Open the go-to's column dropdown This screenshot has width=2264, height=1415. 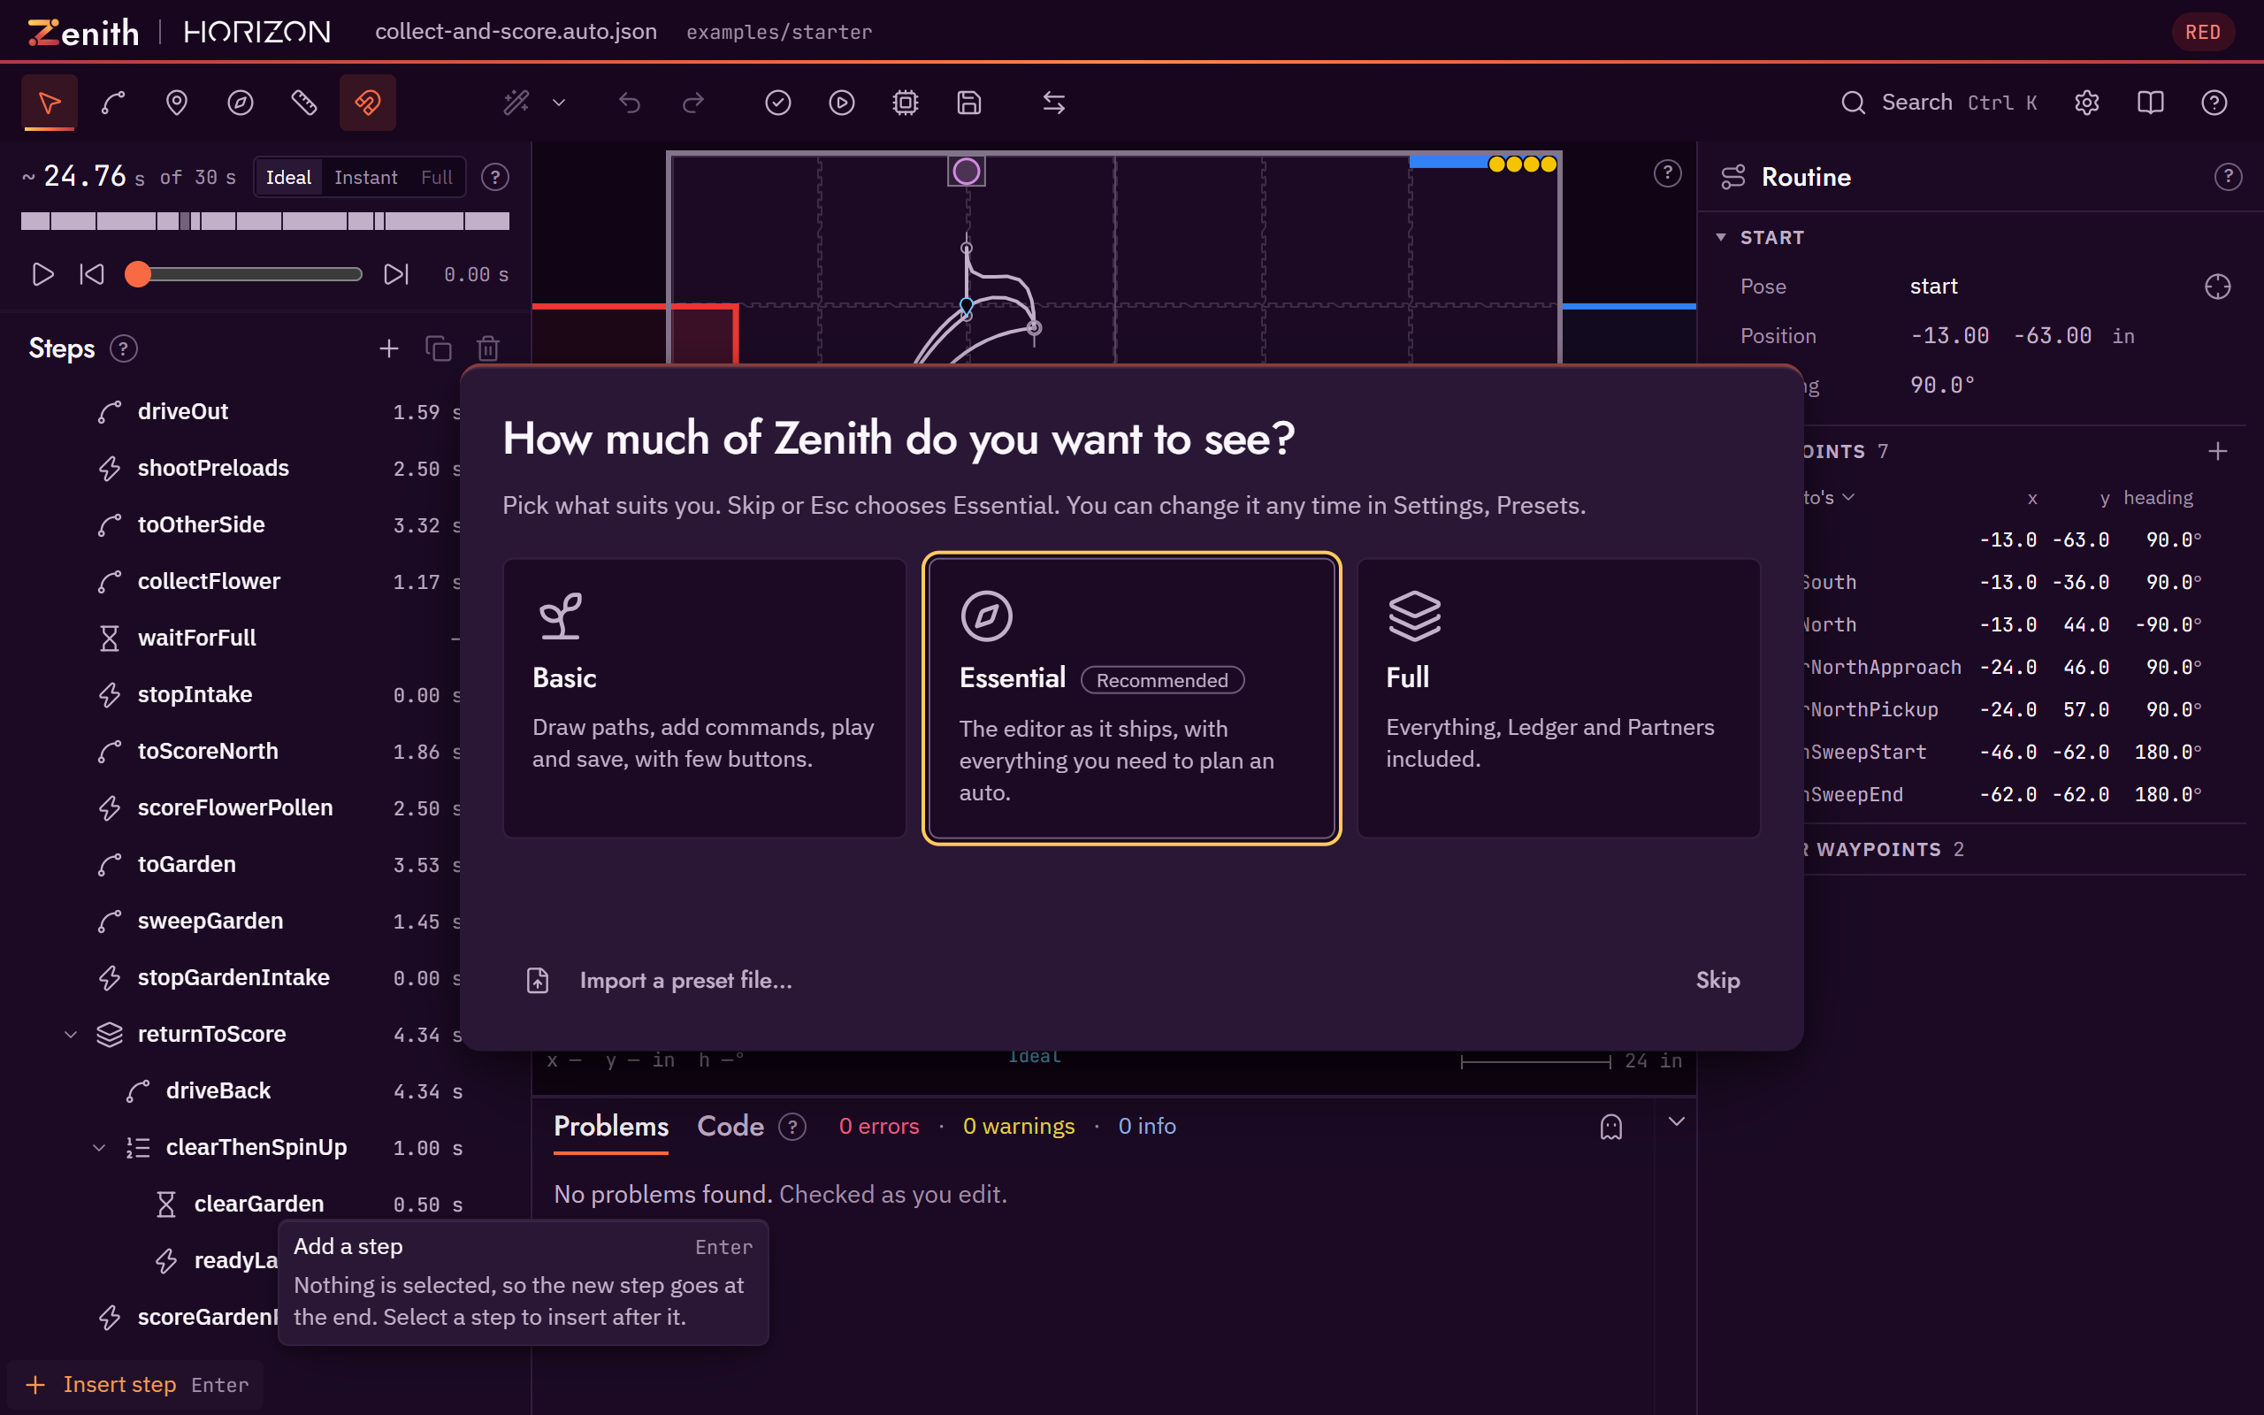[x=1828, y=498]
